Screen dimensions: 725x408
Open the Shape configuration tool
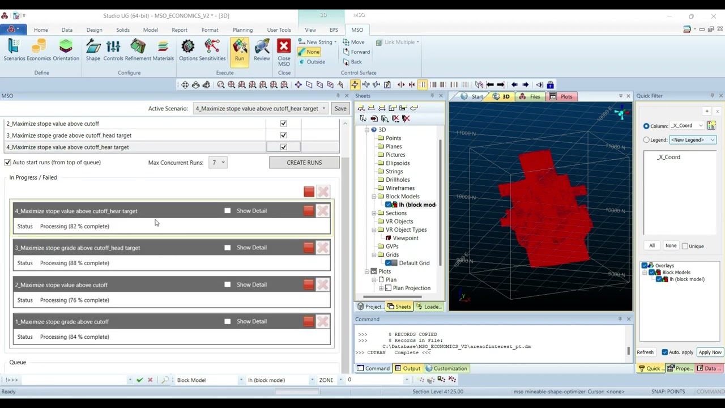[x=93, y=50]
